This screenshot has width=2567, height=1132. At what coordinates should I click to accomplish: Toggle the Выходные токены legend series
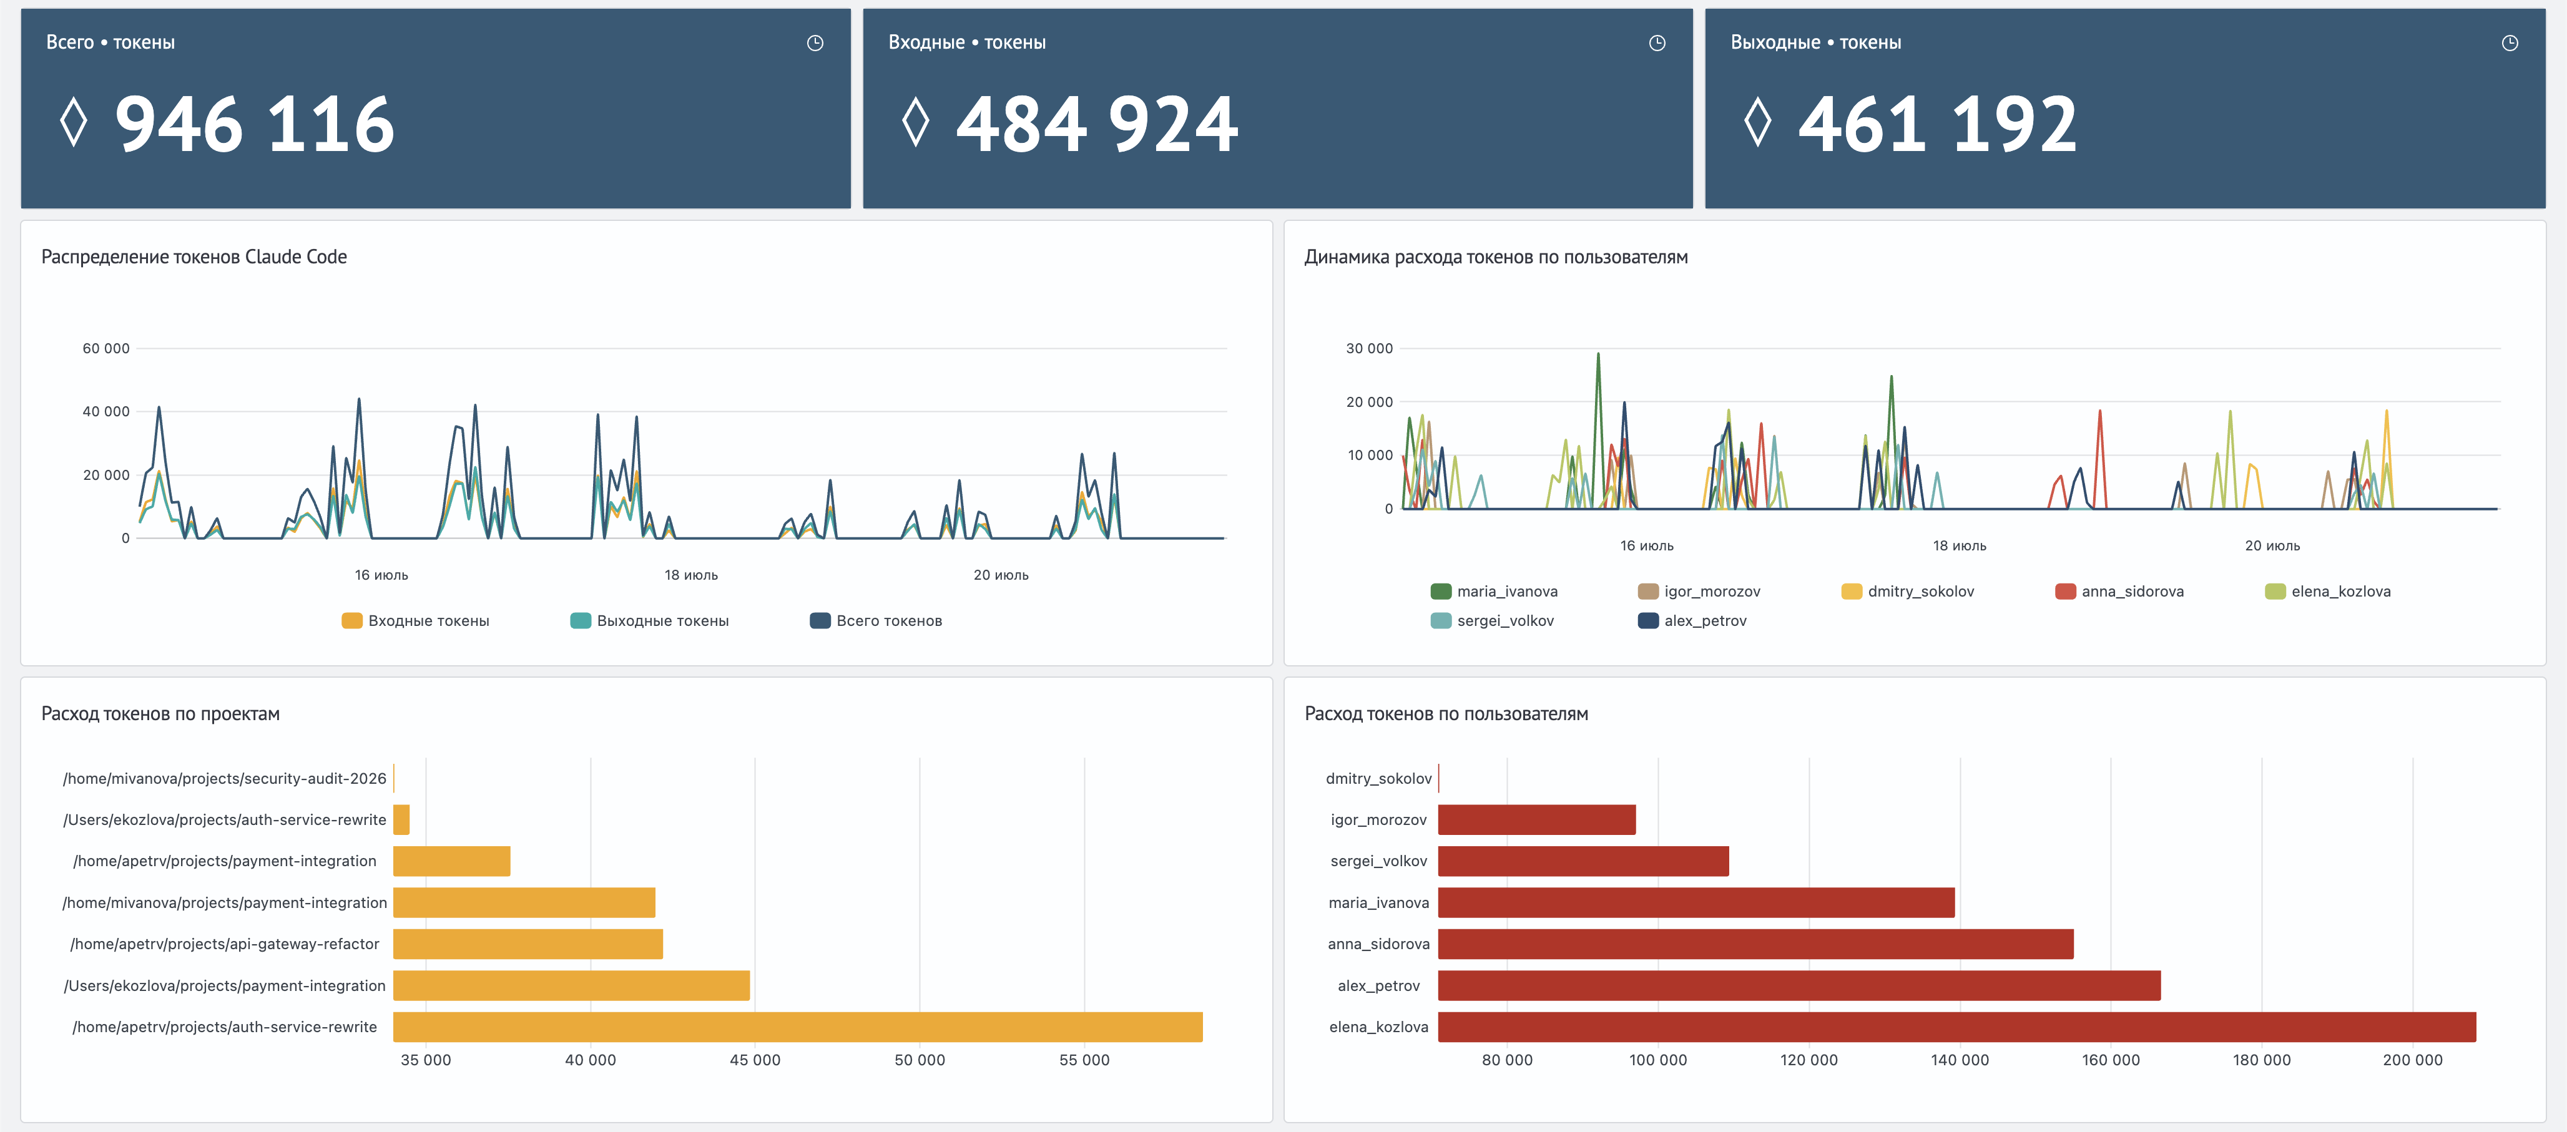(650, 621)
